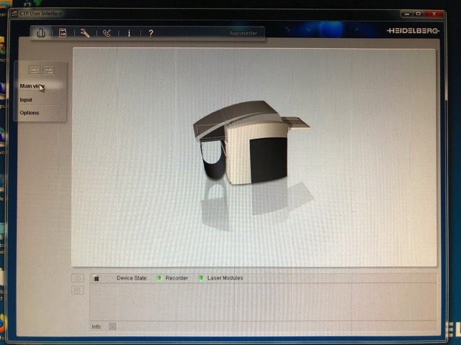Click the right panel navigation arrow button
The width and height of the screenshot is (461, 345).
(49, 70)
